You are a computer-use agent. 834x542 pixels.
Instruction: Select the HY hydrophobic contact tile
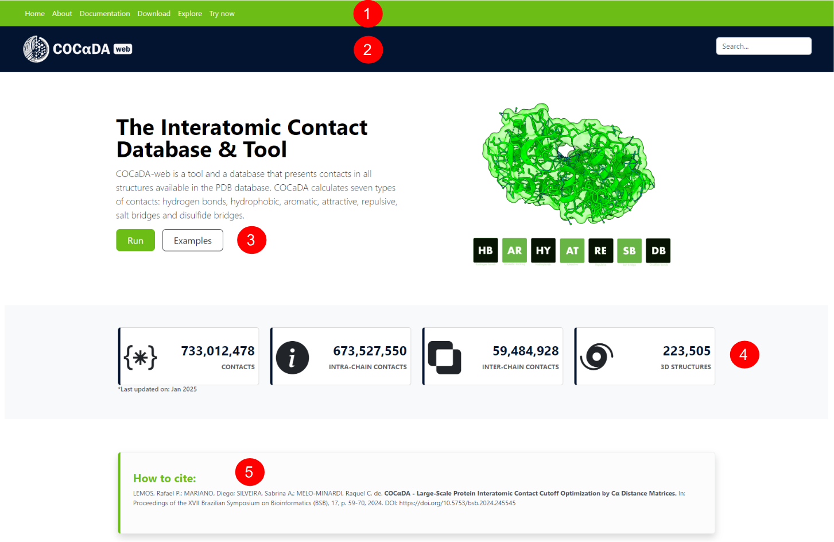(543, 250)
